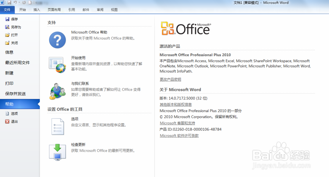Switch to the 页面布局 tab
The image size is (329, 177).
(54, 10)
